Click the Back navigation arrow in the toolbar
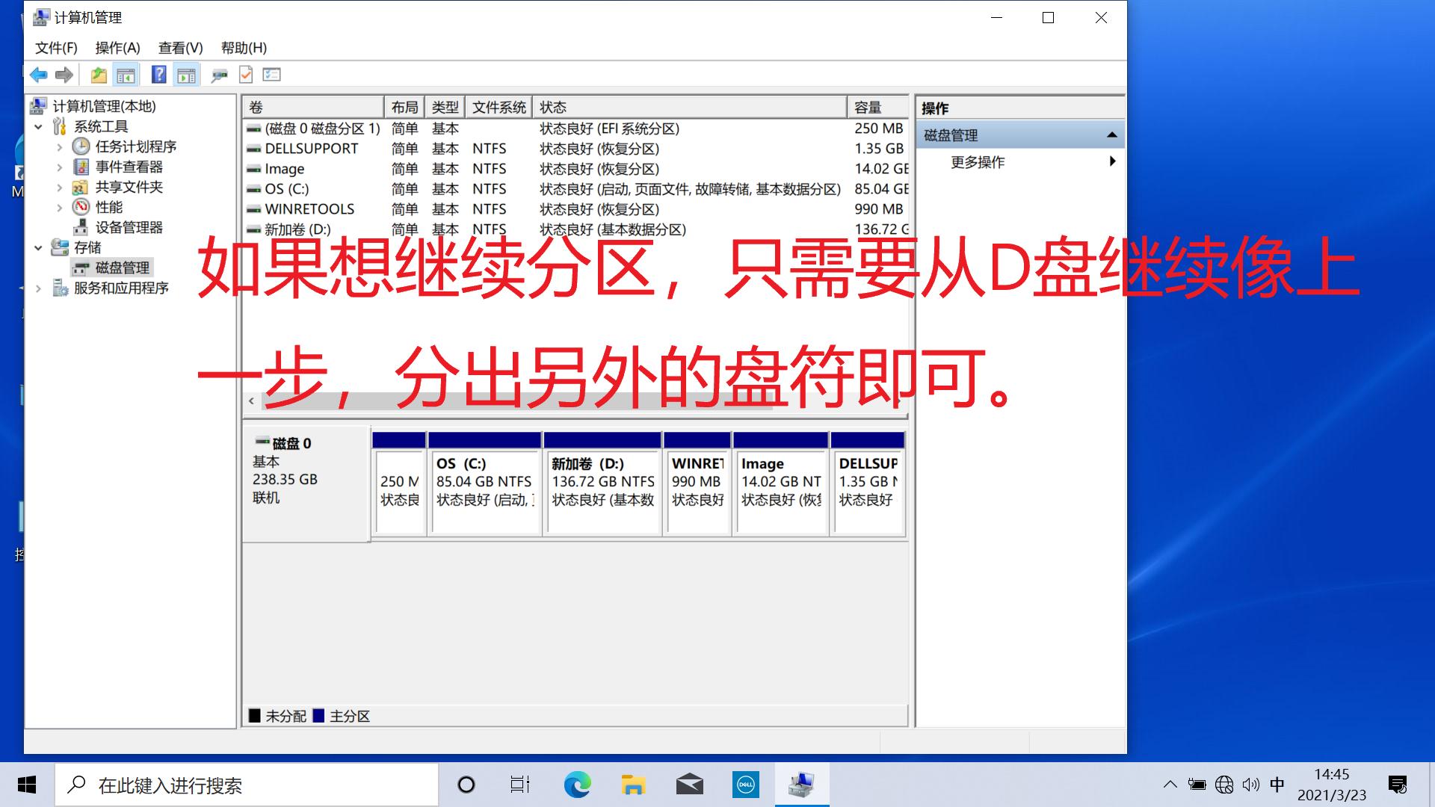 pos(38,74)
